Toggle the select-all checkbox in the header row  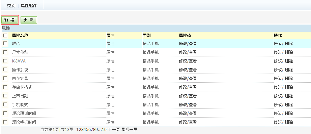click(x=5, y=36)
